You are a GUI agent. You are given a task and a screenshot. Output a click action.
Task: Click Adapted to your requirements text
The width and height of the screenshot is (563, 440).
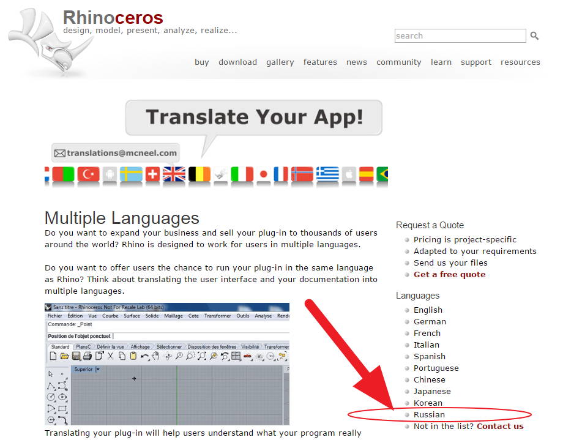pos(475,251)
